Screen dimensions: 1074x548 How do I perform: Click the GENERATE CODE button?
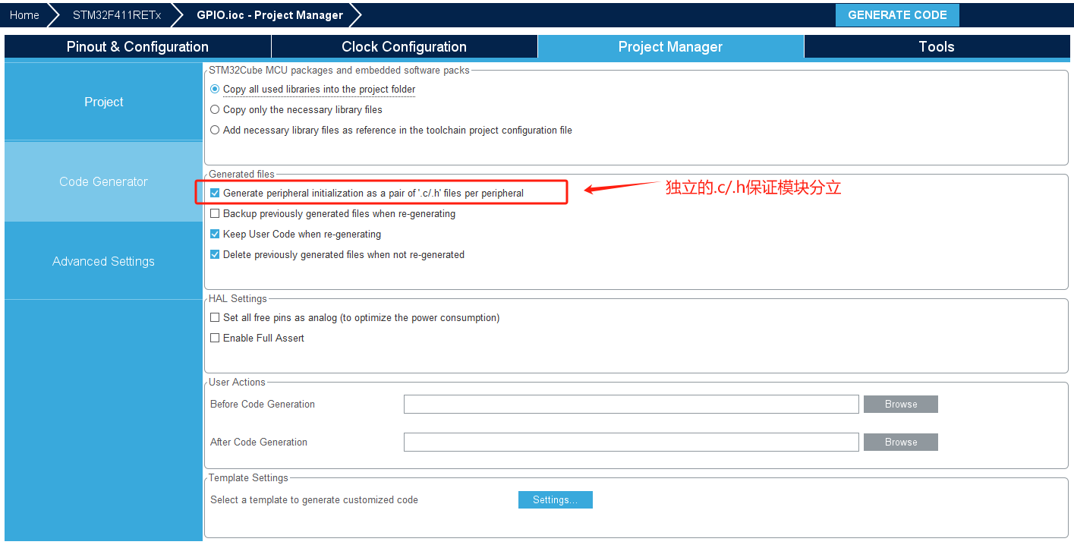896,15
